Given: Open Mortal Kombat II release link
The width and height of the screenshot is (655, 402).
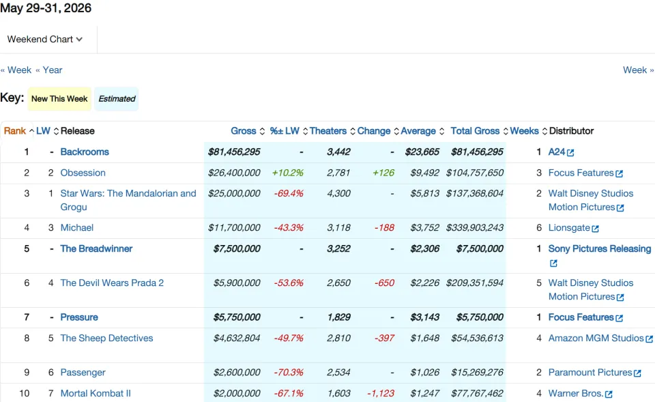Looking at the screenshot, I should [x=96, y=393].
